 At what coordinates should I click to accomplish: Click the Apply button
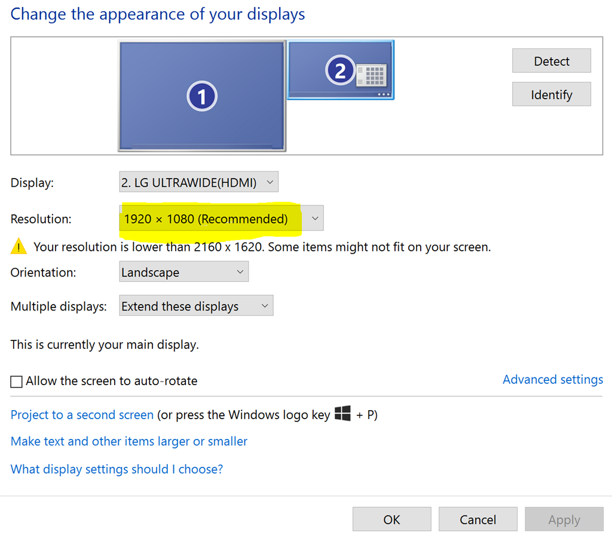click(x=564, y=519)
